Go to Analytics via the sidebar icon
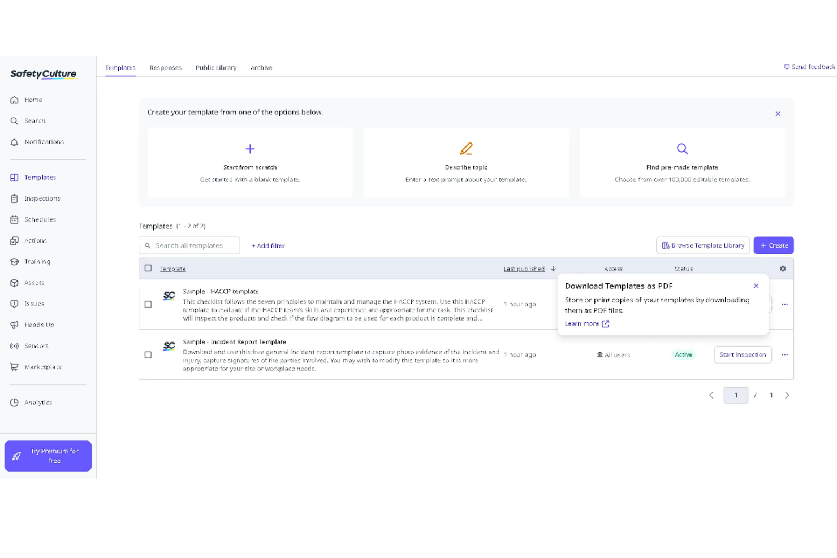This screenshot has width=837, height=558. pos(38,402)
